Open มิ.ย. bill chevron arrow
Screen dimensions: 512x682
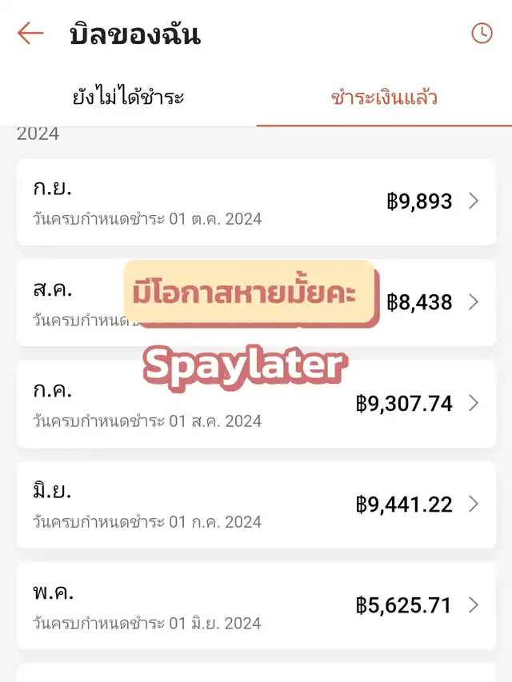click(x=474, y=505)
